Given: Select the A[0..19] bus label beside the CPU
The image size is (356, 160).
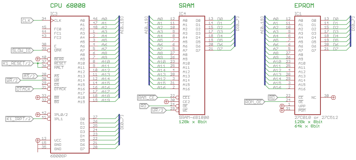Looking at the screenshot, I should (122, 25).
